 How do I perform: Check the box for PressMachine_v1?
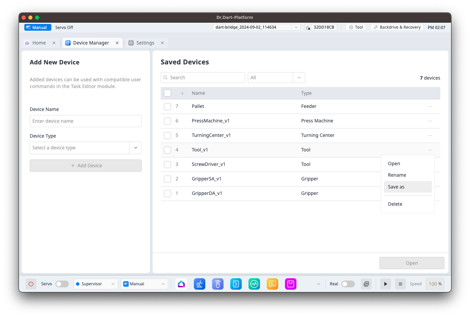click(167, 121)
